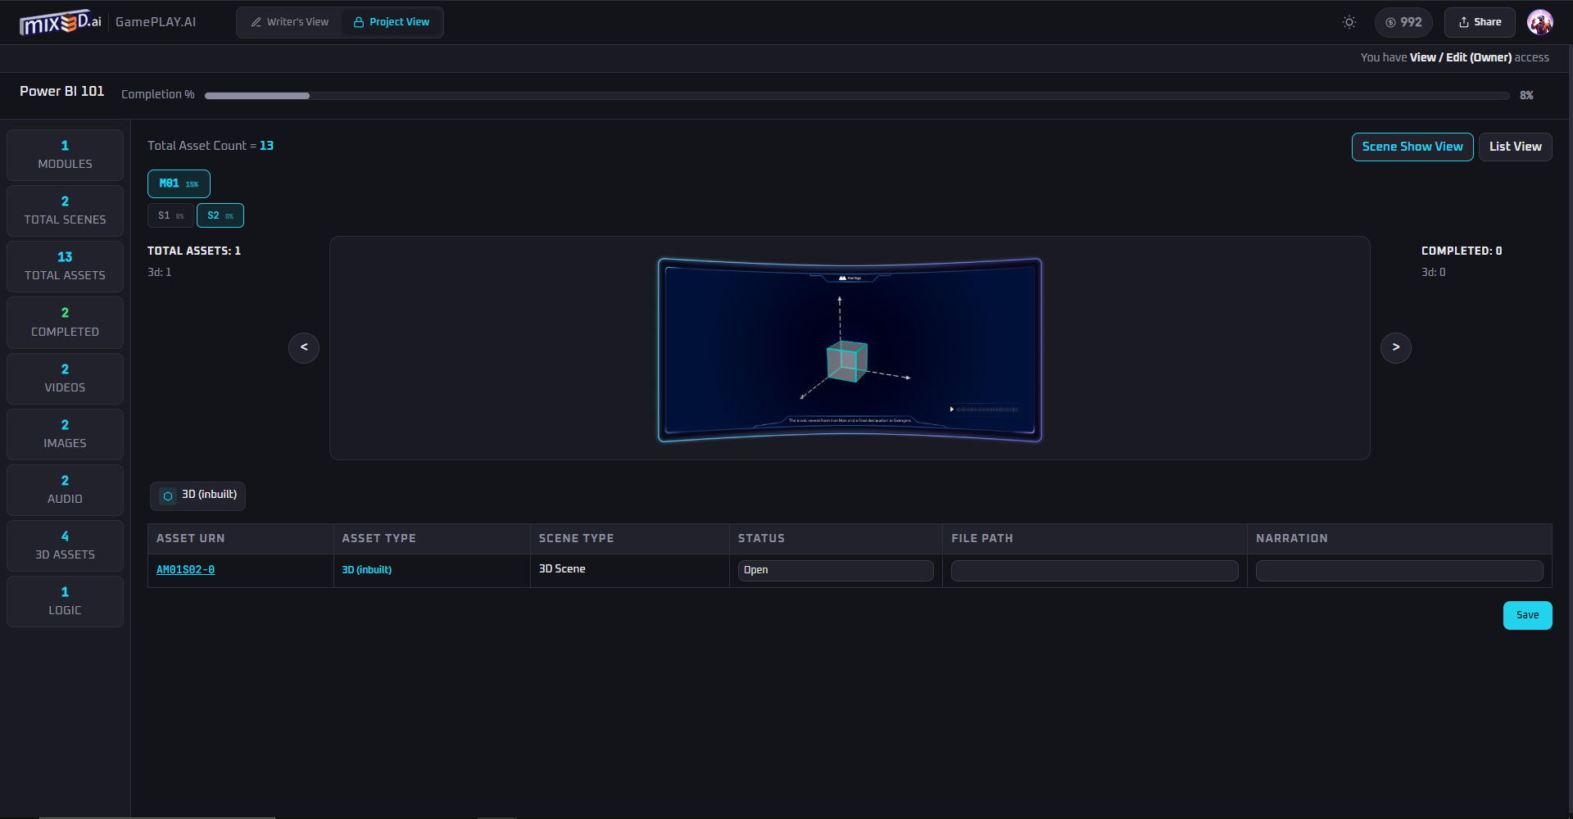The height and width of the screenshot is (819, 1573).
Task: Advance to next scene with right arrow
Action: [x=1395, y=347]
